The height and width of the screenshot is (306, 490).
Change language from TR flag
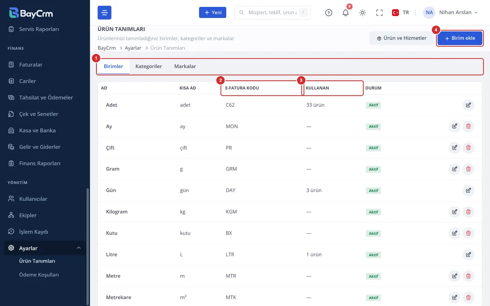[x=400, y=13]
